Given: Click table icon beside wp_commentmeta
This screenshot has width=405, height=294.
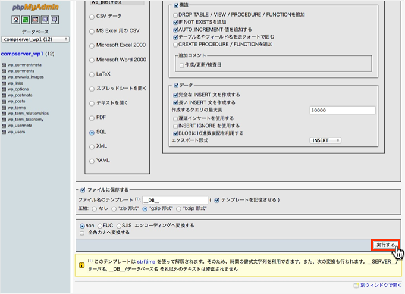Looking at the screenshot, I should (4, 65).
